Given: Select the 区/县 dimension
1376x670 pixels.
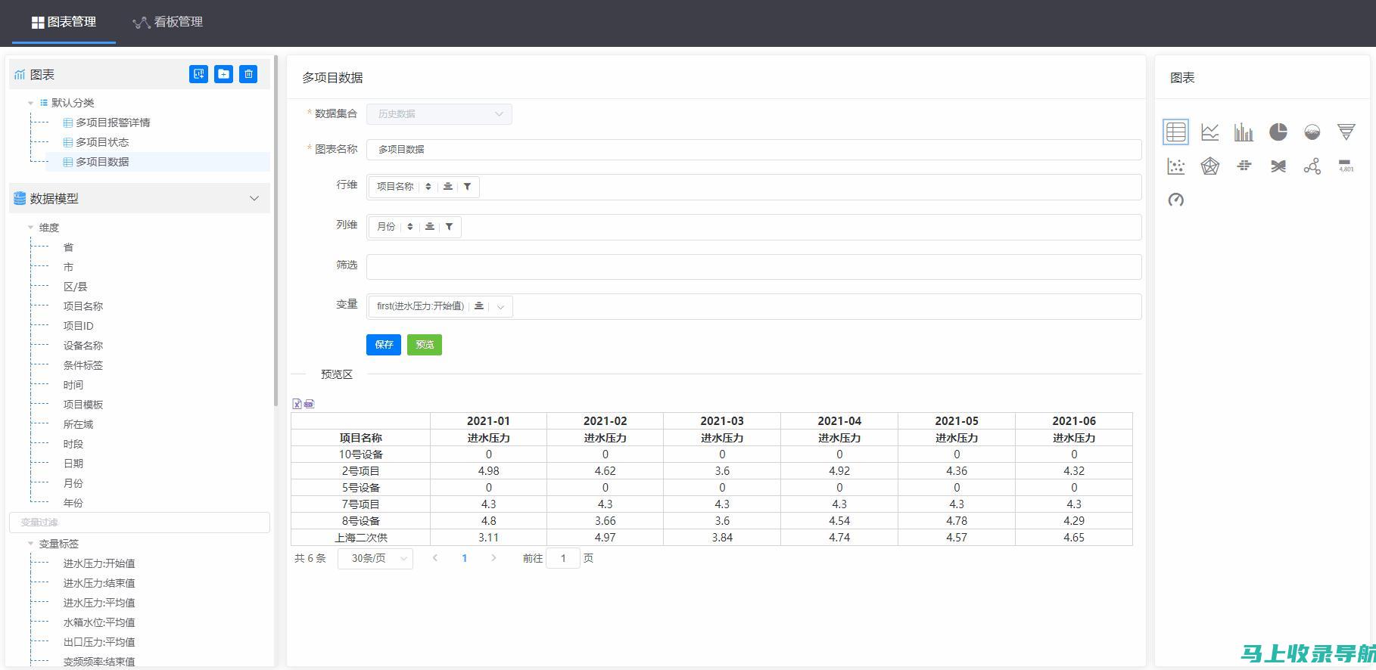Looking at the screenshot, I should [76, 287].
